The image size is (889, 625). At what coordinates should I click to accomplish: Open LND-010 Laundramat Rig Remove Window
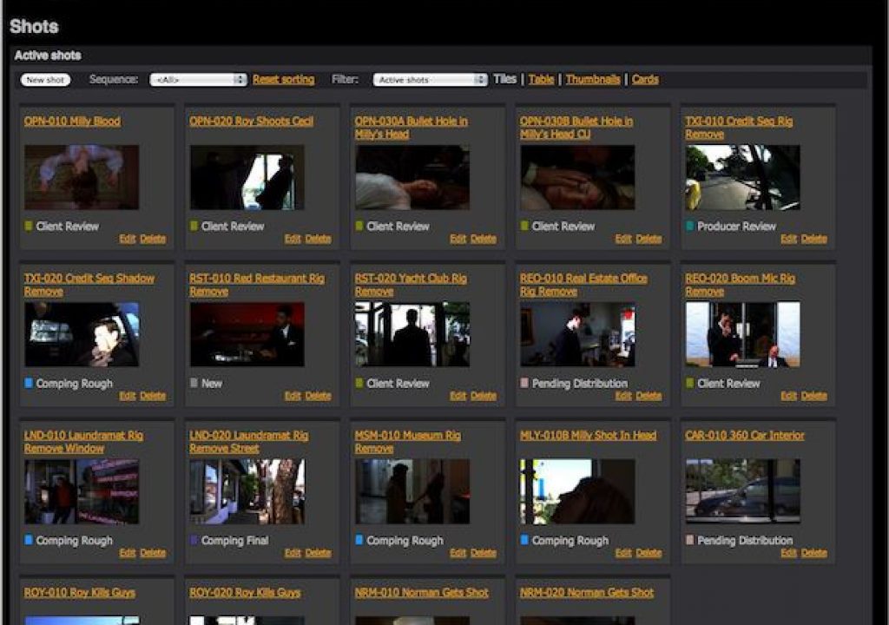[83, 442]
